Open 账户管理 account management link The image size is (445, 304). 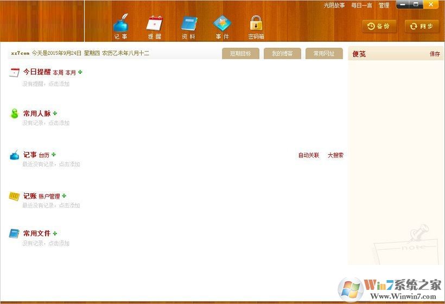click(49, 197)
